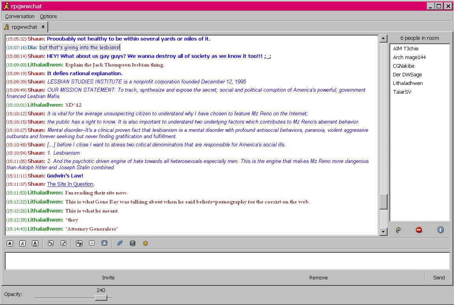Click Dia's message about the lesbians
The height and width of the screenshot is (305, 454).
(80, 47)
